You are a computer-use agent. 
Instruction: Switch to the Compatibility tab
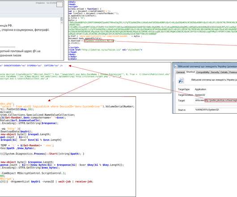coord(203,72)
